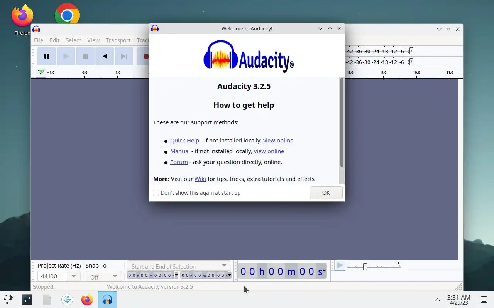This screenshot has width=494, height=308.
Task: Click the selection start time field
Action: tap(151, 275)
